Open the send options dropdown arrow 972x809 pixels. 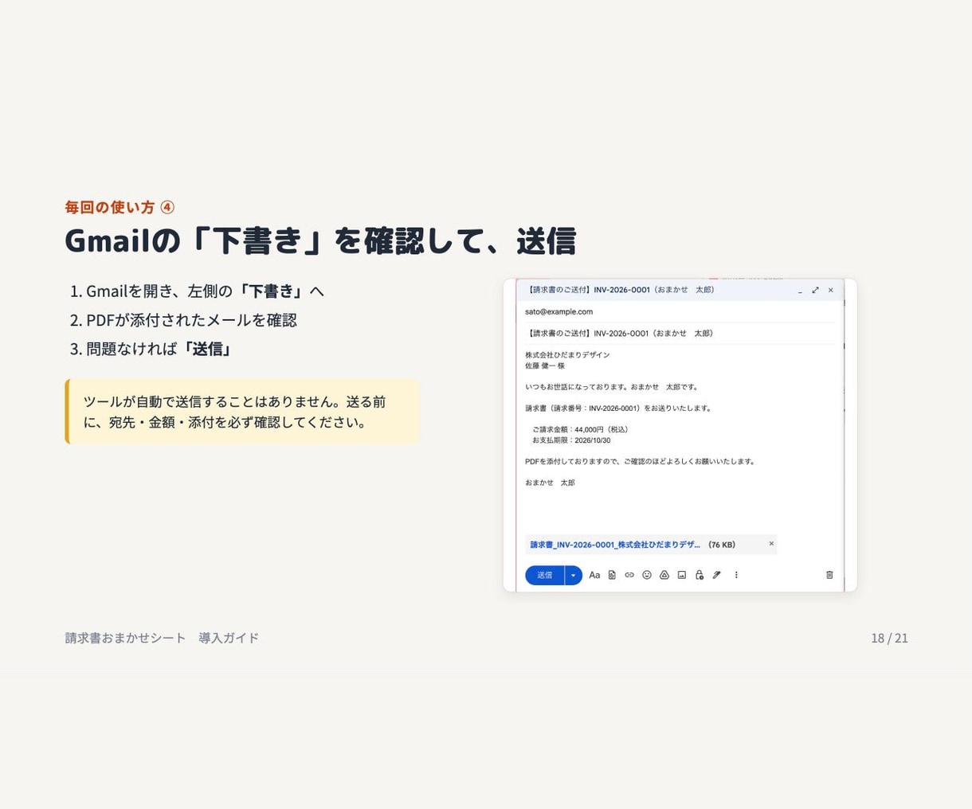click(574, 575)
